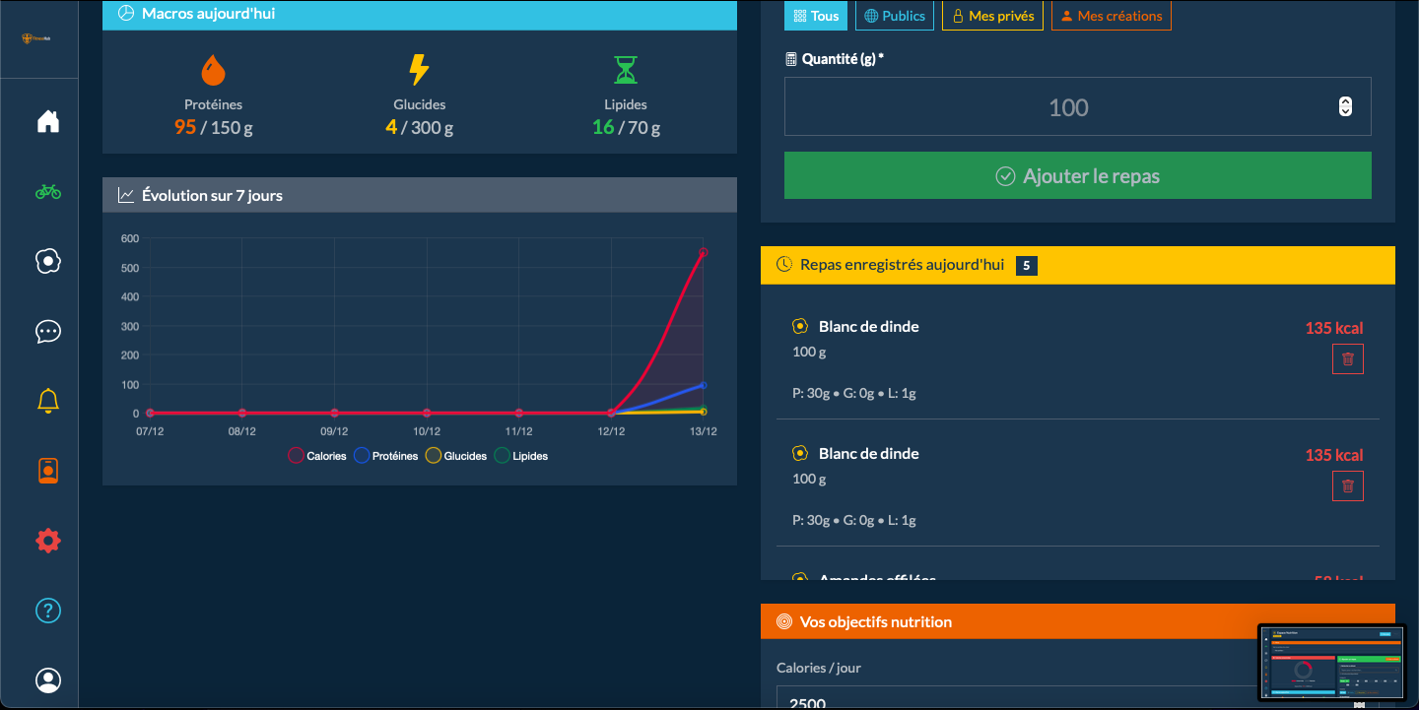Adjust quantity using the stepper arrows
The image size is (1419, 710).
(x=1345, y=107)
